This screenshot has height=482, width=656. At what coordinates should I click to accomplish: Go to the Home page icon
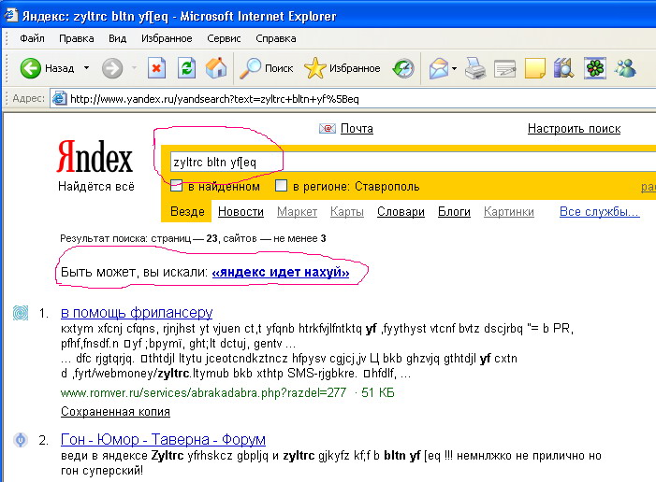tap(216, 67)
